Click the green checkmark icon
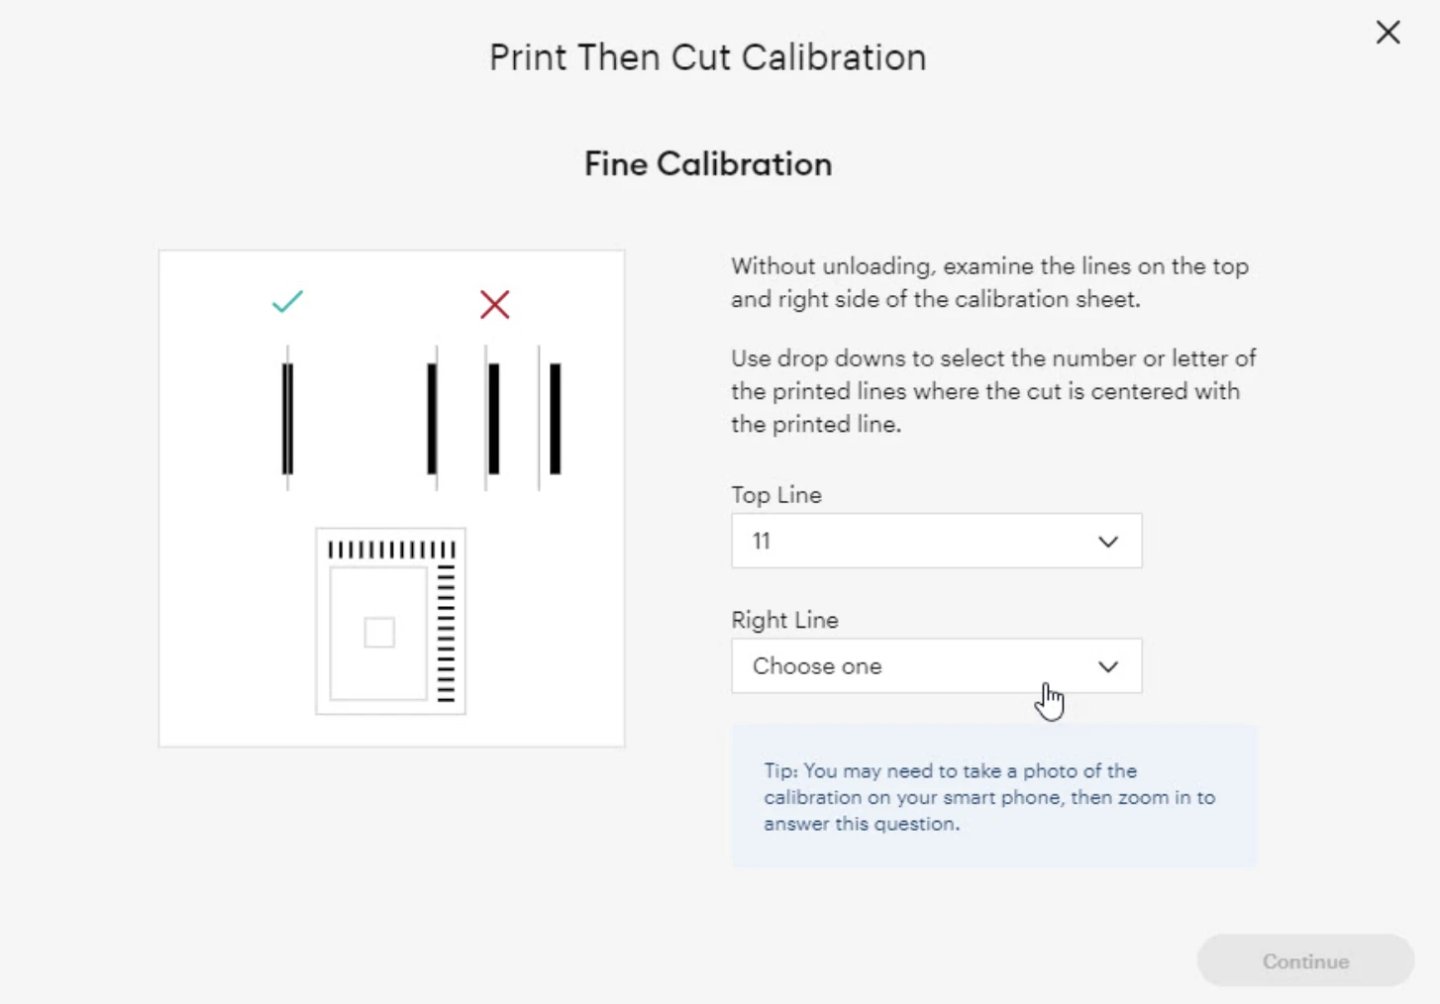Screen dimensions: 1440x1004 coord(287,301)
